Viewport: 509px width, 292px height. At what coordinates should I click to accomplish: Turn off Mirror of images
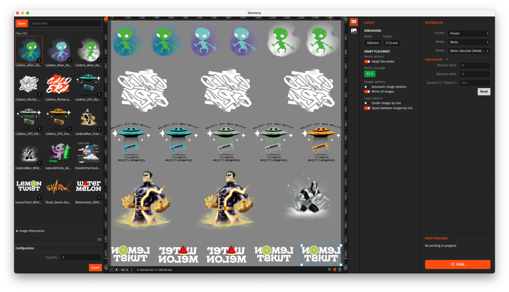click(367, 92)
